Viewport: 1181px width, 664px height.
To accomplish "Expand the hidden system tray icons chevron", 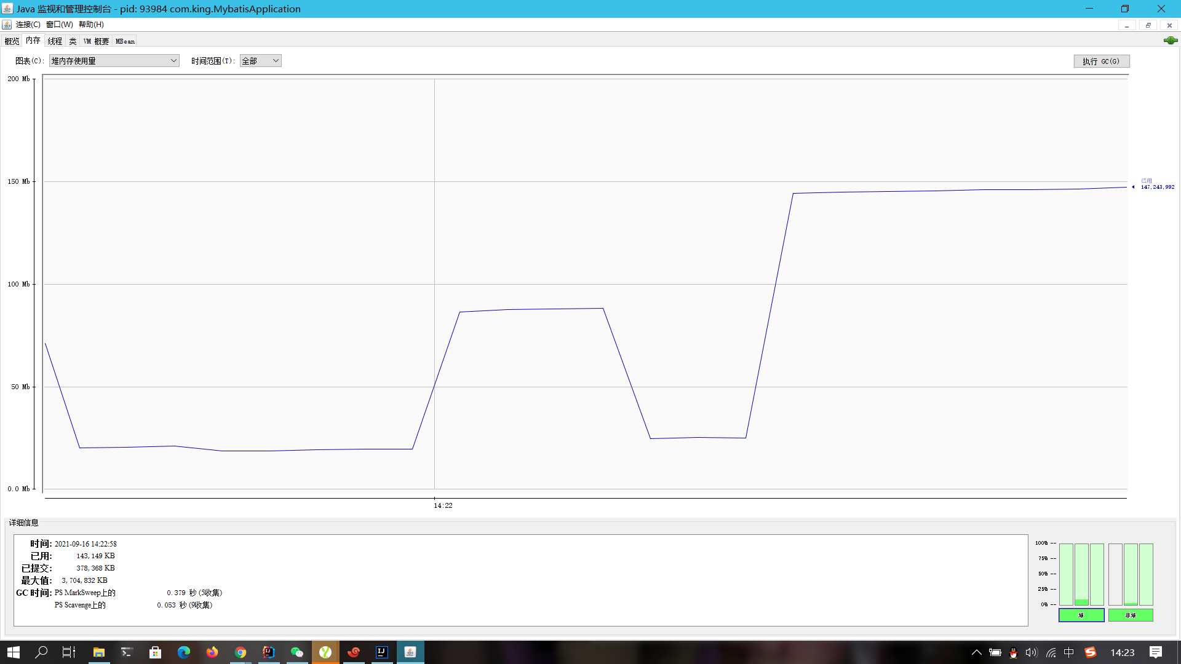I will 976,652.
